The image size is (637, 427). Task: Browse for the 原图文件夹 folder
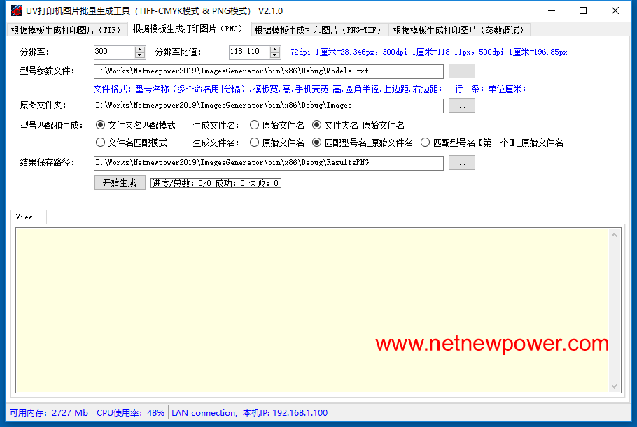[461, 106]
